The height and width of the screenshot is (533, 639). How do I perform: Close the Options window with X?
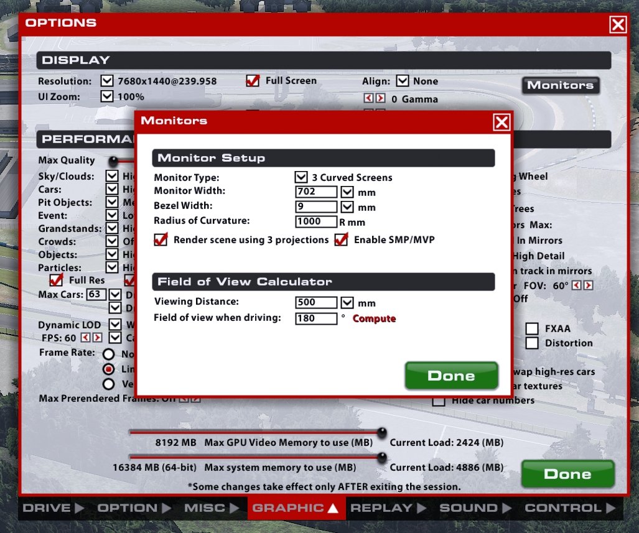[x=618, y=25]
